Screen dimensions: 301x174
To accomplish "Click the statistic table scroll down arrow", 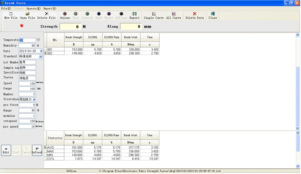I will click(x=298, y=166).
